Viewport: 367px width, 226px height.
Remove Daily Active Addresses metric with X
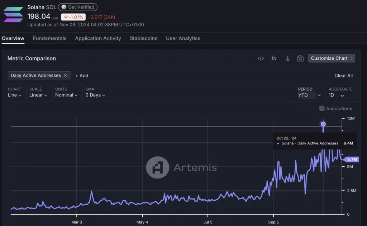click(65, 75)
